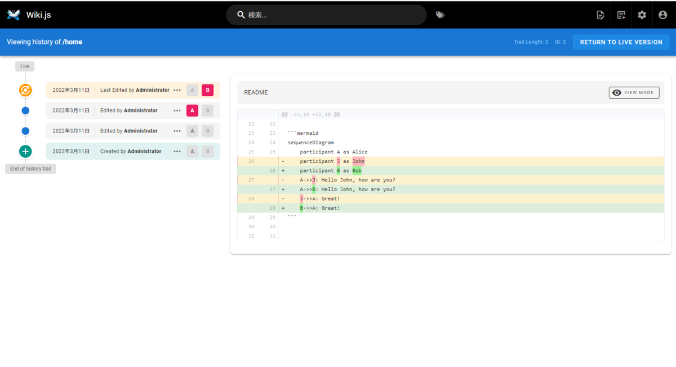This screenshot has height=367, width=676.
Task: Select green plus creation marker
Action: point(25,151)
